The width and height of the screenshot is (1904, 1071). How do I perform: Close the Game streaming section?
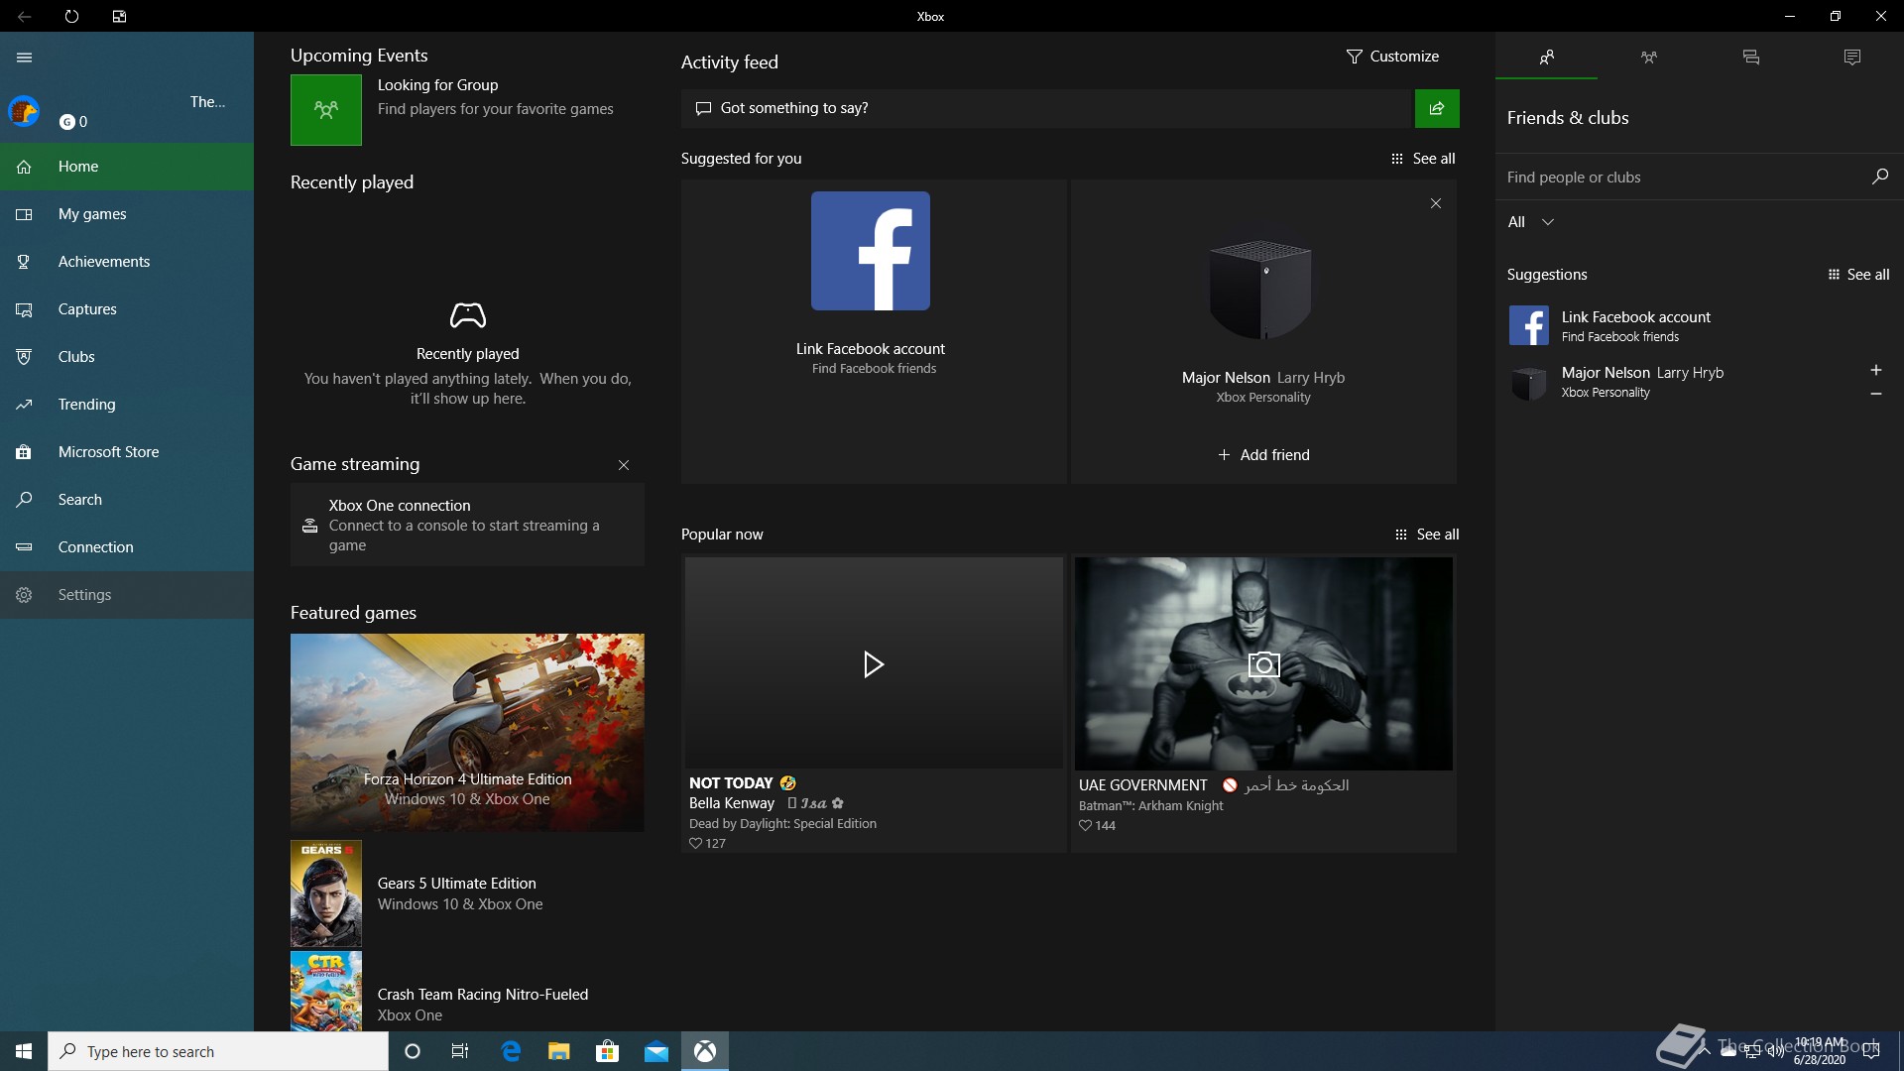(624, 465)
